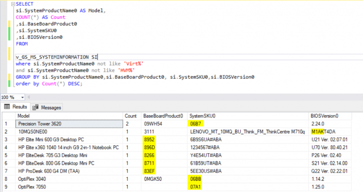Select HP Elite Mini 600 G9 Desktop PC

coord(69,140)
